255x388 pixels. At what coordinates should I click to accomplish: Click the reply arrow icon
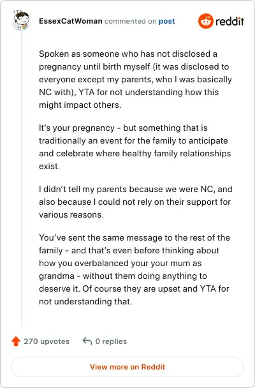87,341
